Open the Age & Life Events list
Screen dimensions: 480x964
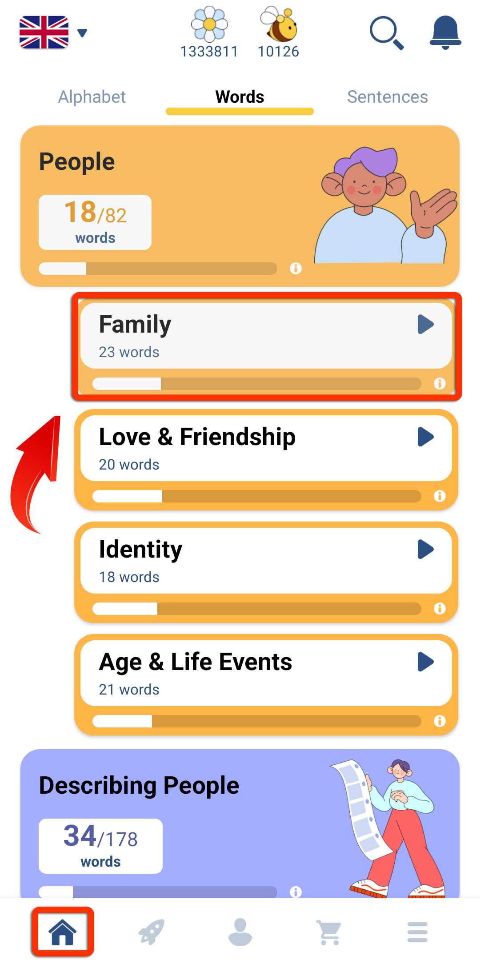[x=266, y=673]
